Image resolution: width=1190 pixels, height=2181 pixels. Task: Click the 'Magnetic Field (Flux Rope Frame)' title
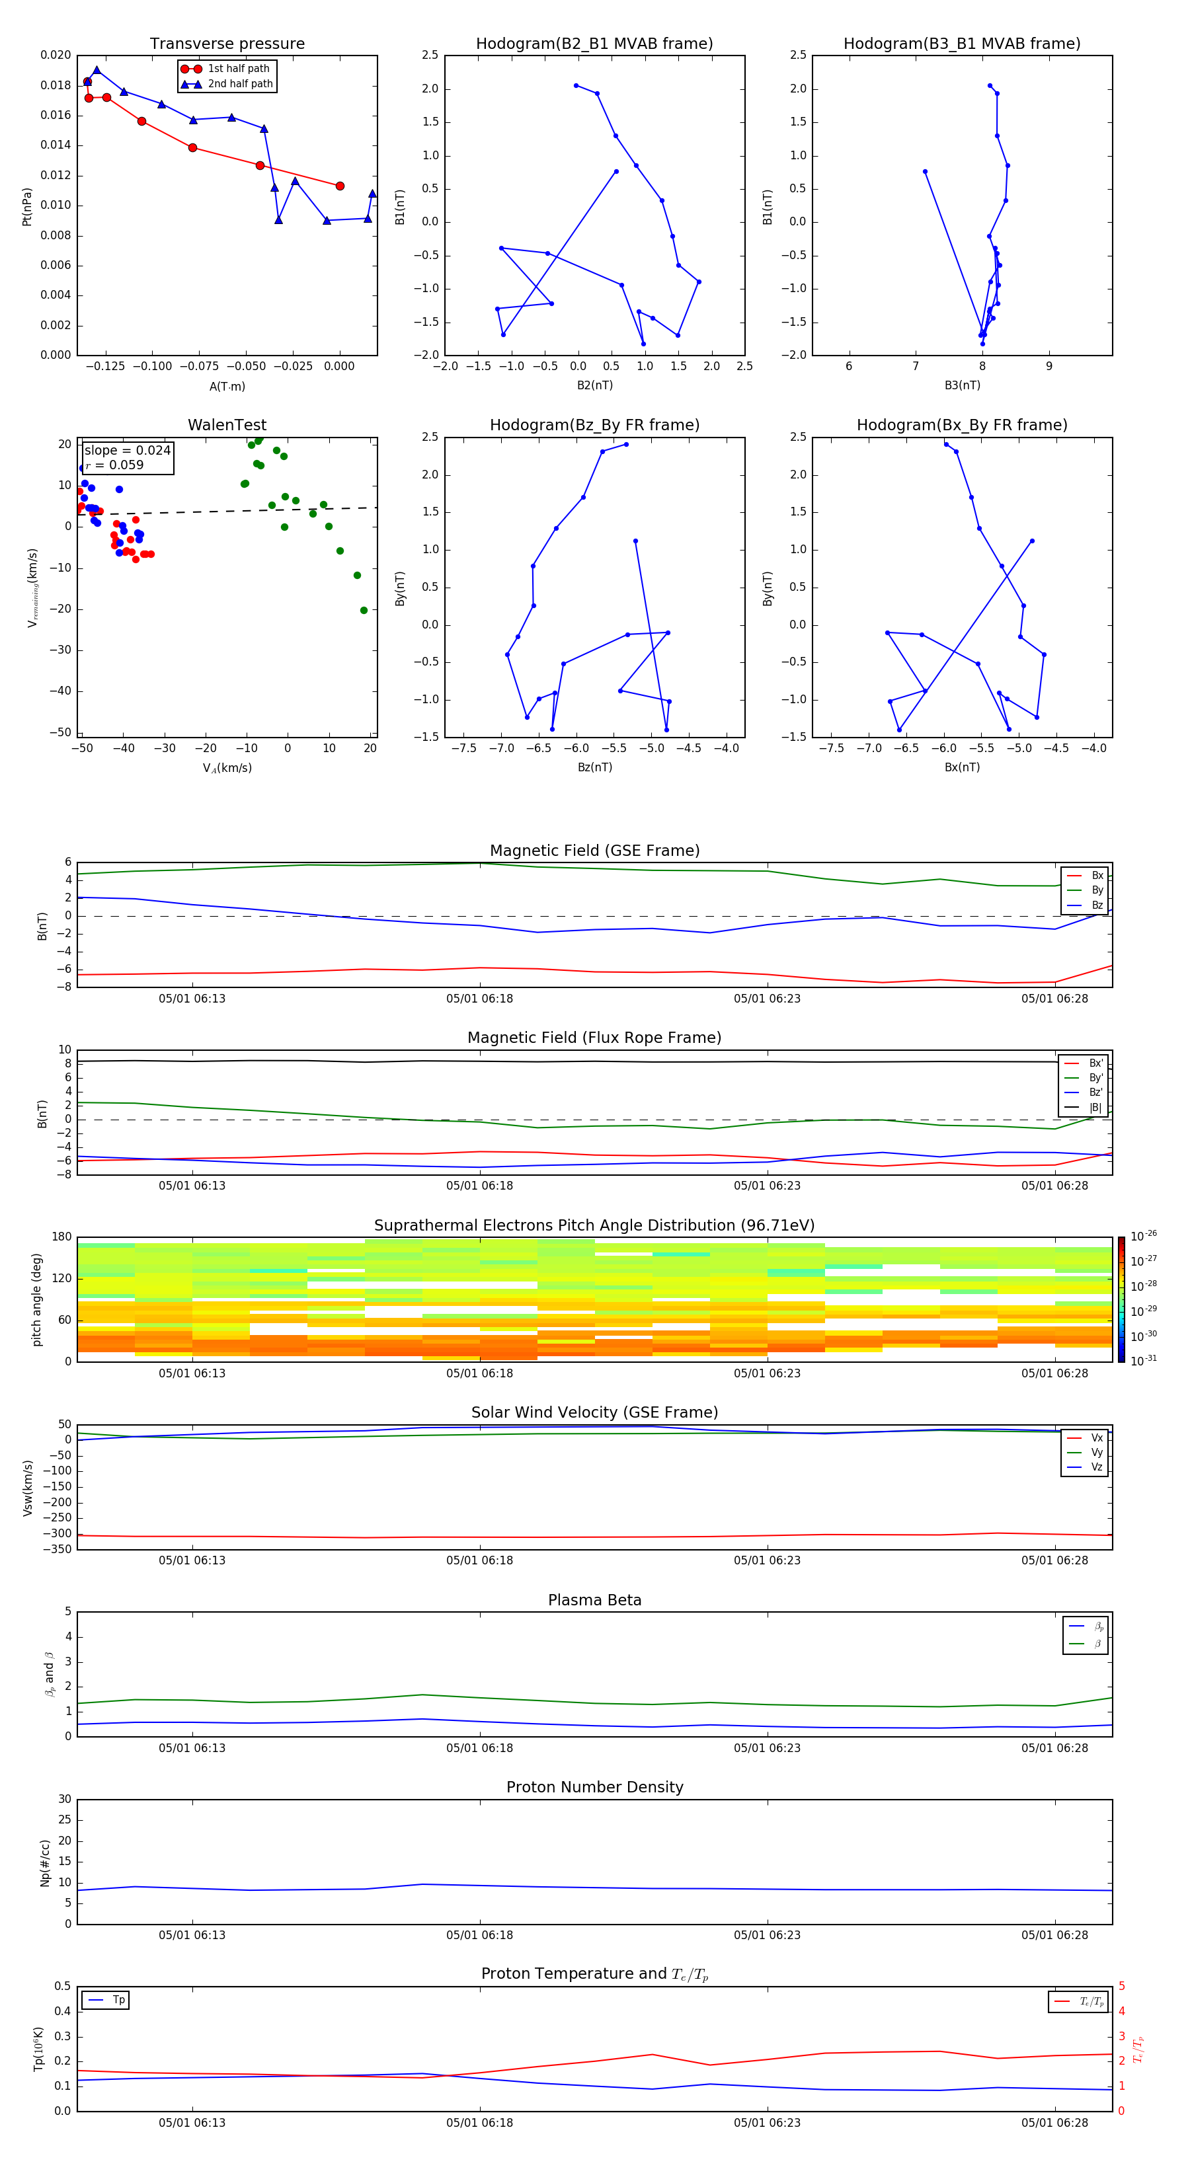594,1037
